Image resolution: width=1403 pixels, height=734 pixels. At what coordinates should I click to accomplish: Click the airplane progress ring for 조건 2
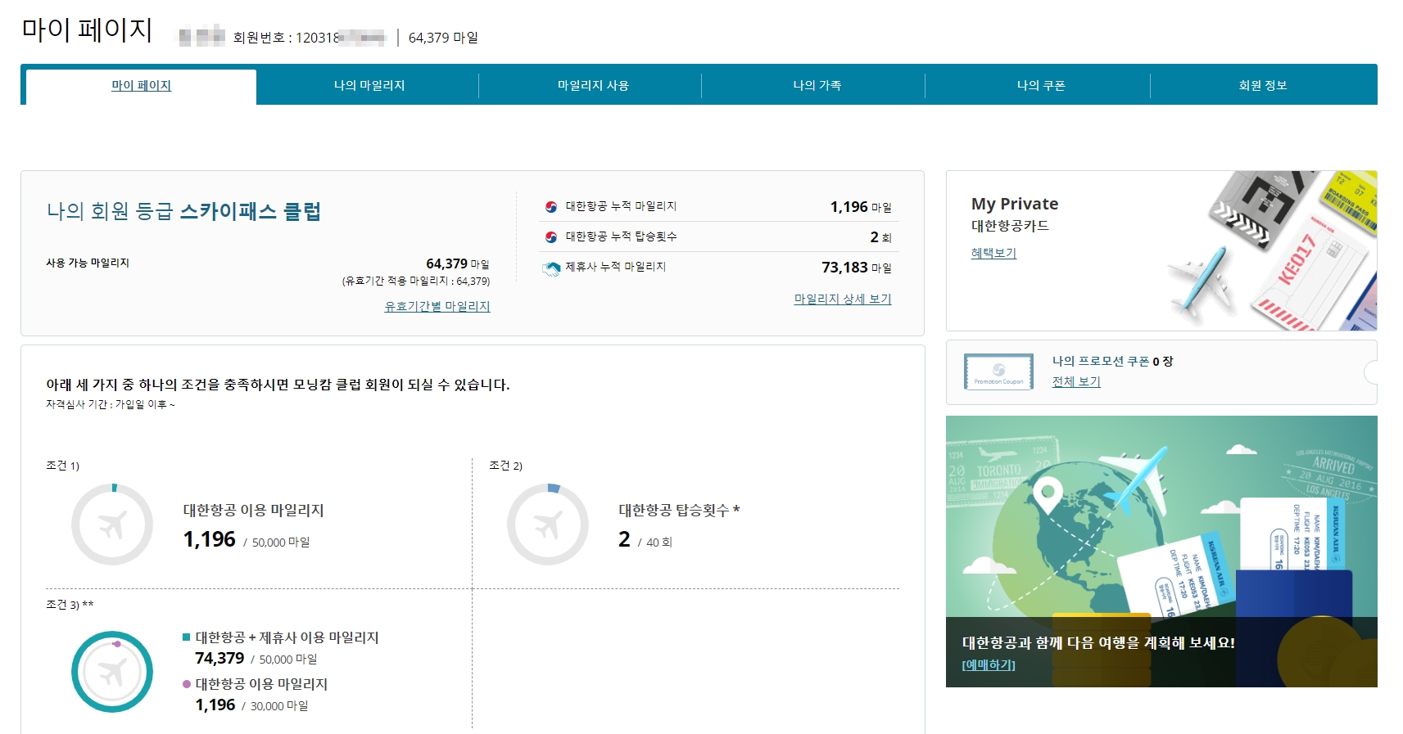click(x=548, y=525)
